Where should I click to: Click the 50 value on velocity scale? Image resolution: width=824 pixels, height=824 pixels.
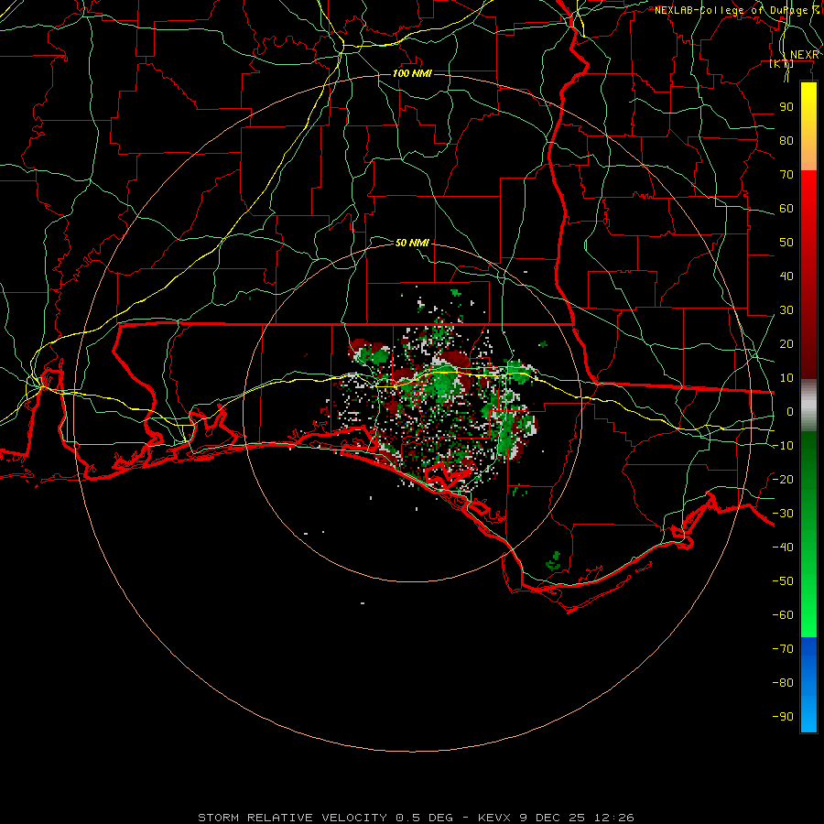786,243
